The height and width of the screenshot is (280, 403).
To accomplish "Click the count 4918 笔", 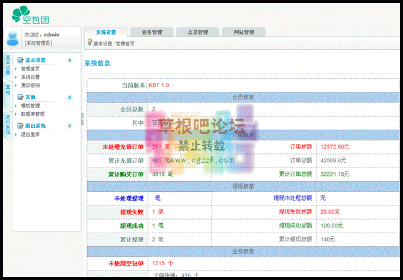I will tap(162, 175).
